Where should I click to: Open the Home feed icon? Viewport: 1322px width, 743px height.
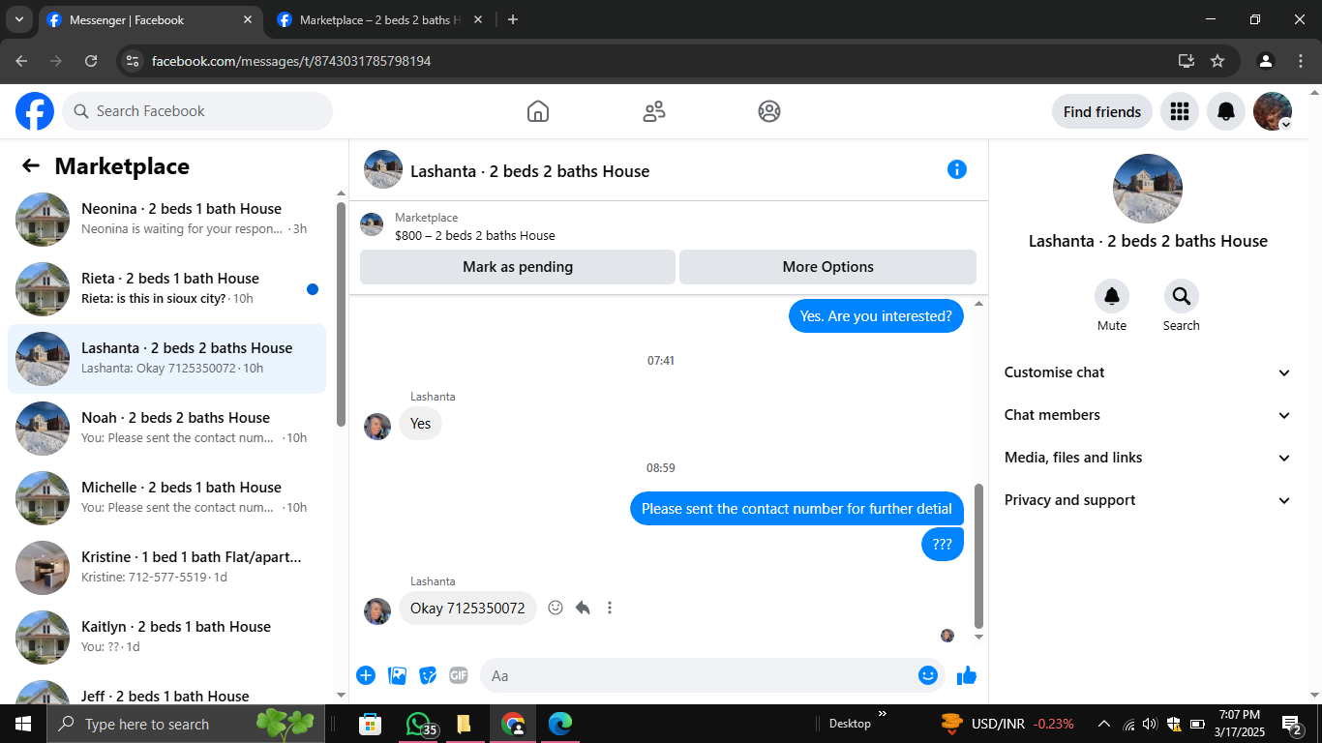(538, 111)
